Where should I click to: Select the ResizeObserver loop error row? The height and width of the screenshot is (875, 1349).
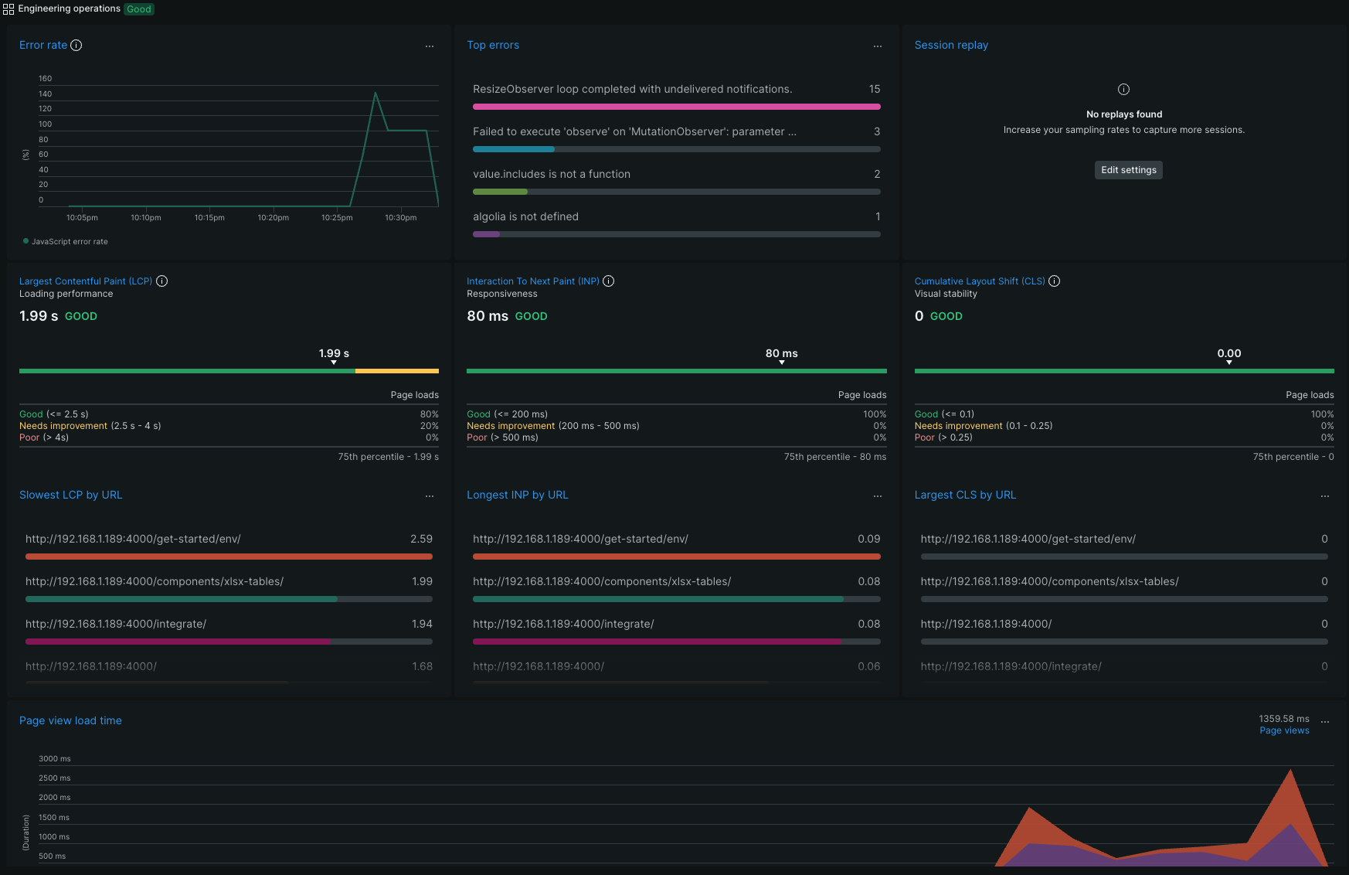(632, 90)
